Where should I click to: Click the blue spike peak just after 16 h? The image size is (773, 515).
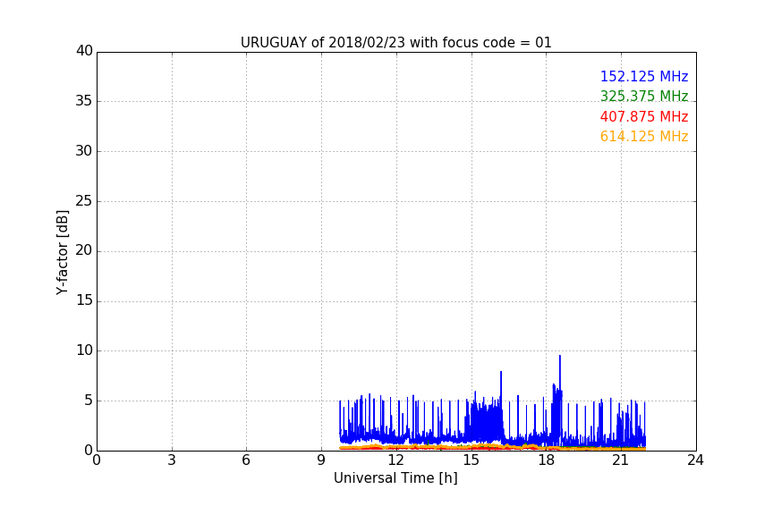pos(501,373)
